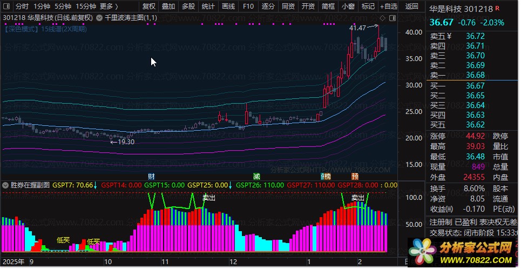Click the panel layout icon at top-left
The height and width of the screenshot is (269, 521).
[6, 6]
